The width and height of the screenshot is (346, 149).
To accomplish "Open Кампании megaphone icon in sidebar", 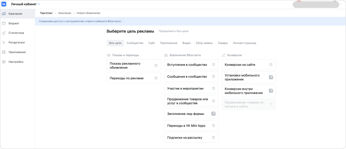I will tap(4, 14).
